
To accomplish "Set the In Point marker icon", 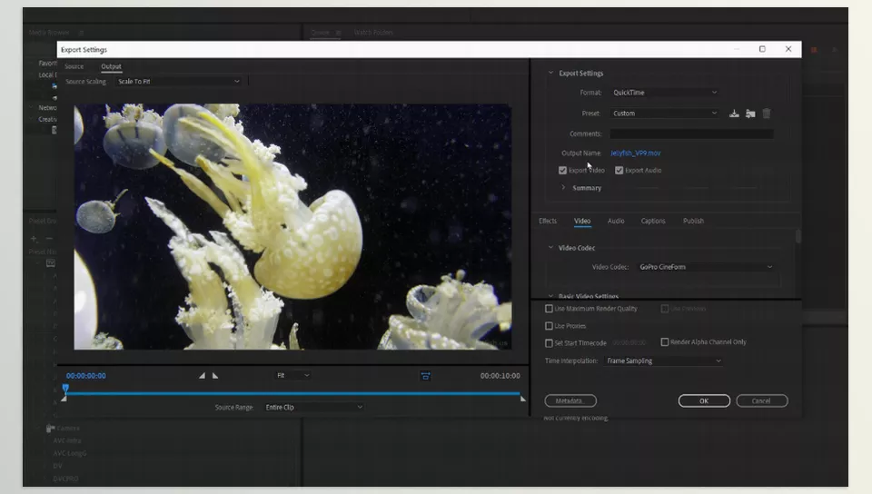I will pyautogui.click(x=202, y=376).
